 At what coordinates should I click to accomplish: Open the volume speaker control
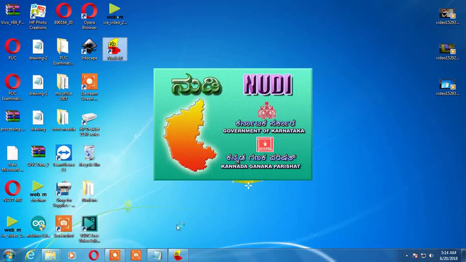pos(431,255)
